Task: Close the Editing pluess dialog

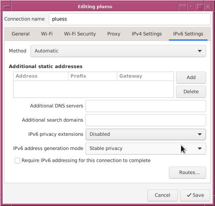Action: 208,6
